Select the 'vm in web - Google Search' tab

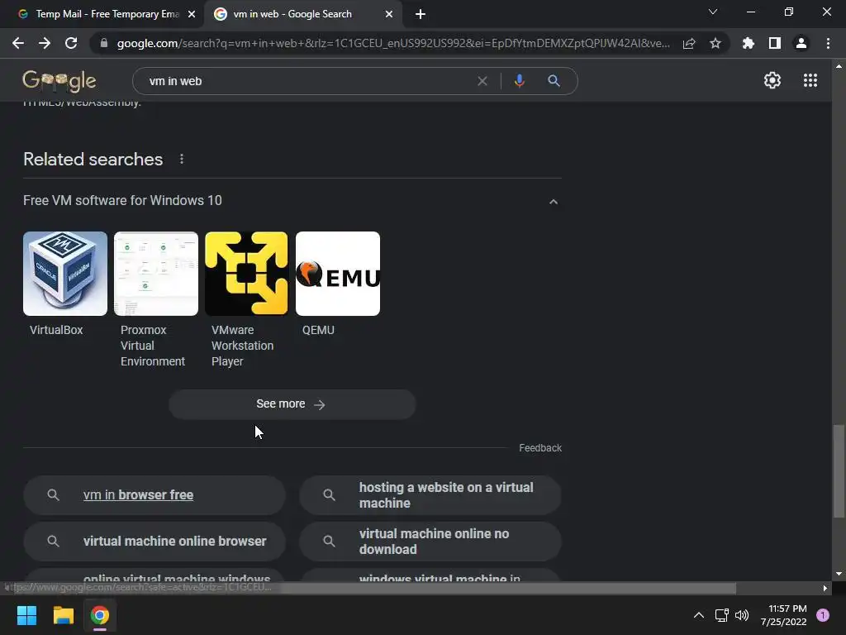tap(293, 14)
